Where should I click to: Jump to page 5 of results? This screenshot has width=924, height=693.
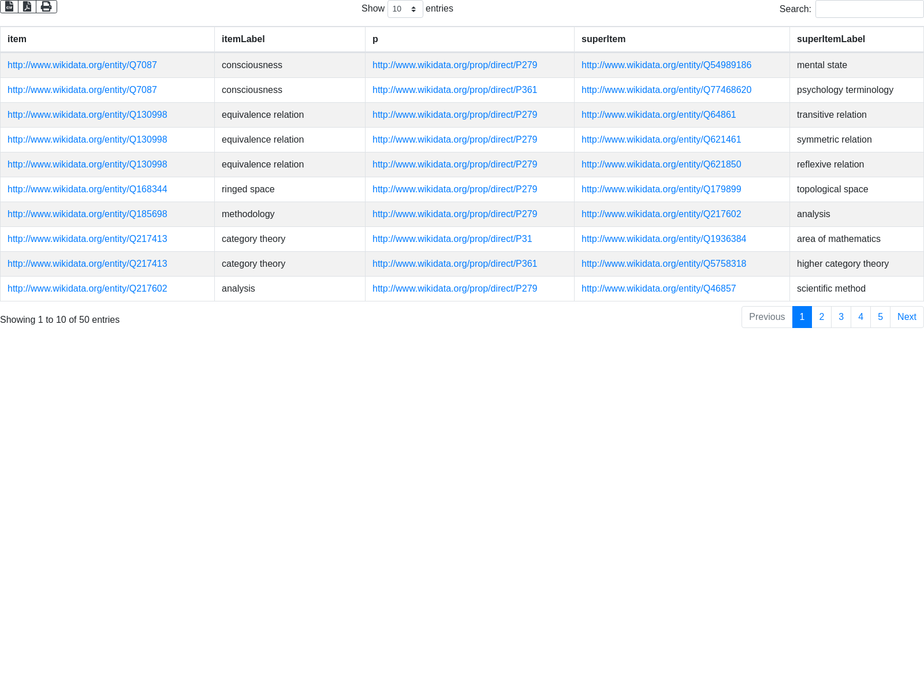(x=880, y=317)
